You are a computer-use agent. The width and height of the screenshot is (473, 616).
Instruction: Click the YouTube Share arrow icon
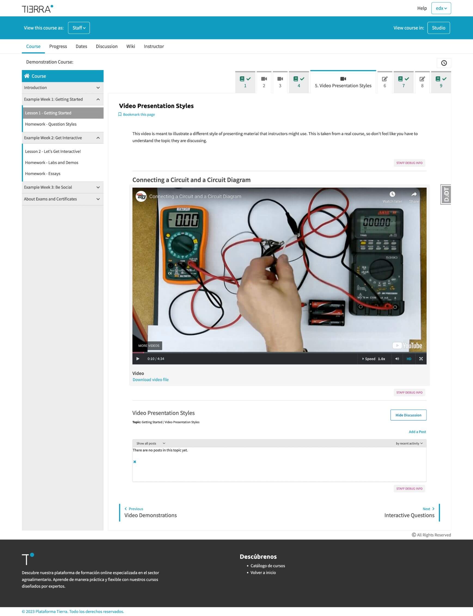414,194
